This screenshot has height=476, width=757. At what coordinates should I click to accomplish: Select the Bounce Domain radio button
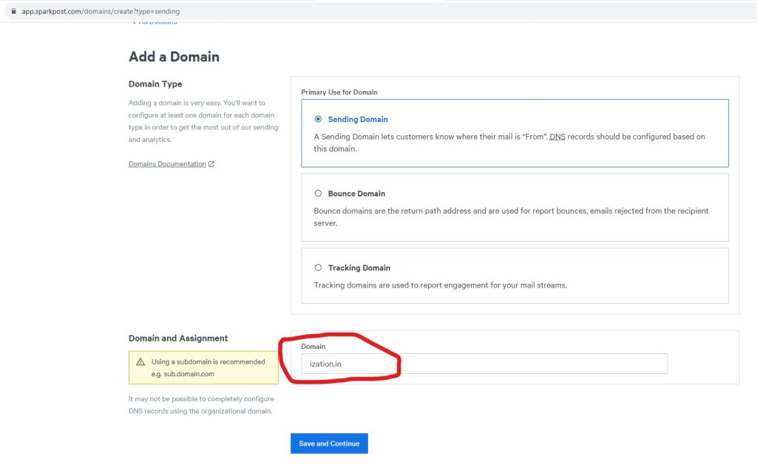pyautogui.click(x=318, y=194)
